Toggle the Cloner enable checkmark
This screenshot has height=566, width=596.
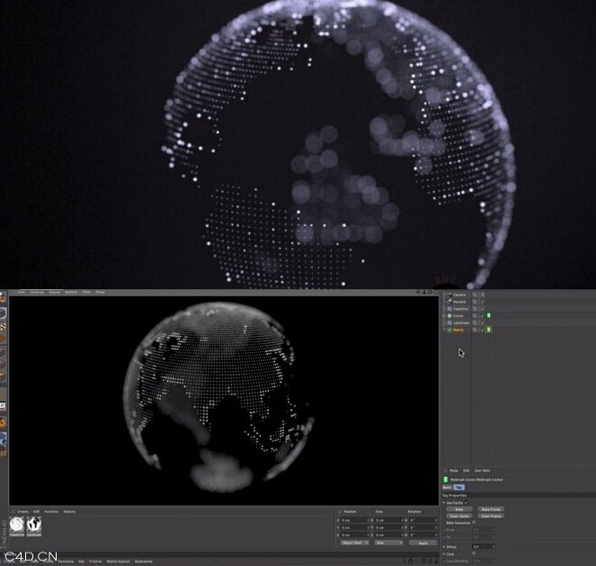coord(483,315)
